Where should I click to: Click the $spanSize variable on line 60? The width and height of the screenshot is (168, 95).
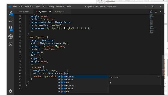click(x=47, y=40)
